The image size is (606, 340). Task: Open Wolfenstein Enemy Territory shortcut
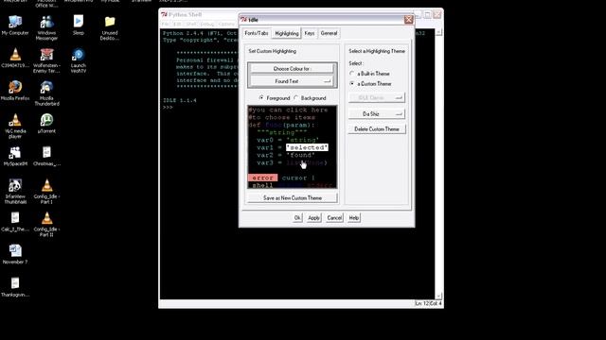pyautogui.click(x=46, y=60)
